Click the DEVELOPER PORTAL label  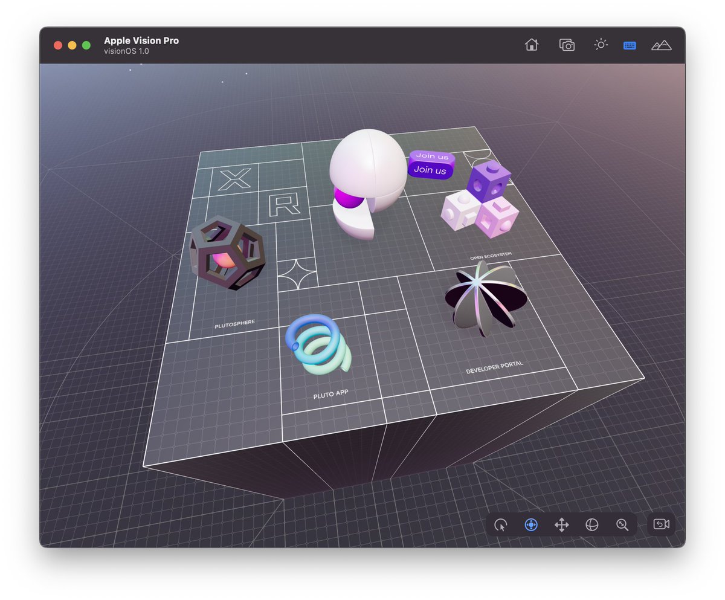[494, 367]
